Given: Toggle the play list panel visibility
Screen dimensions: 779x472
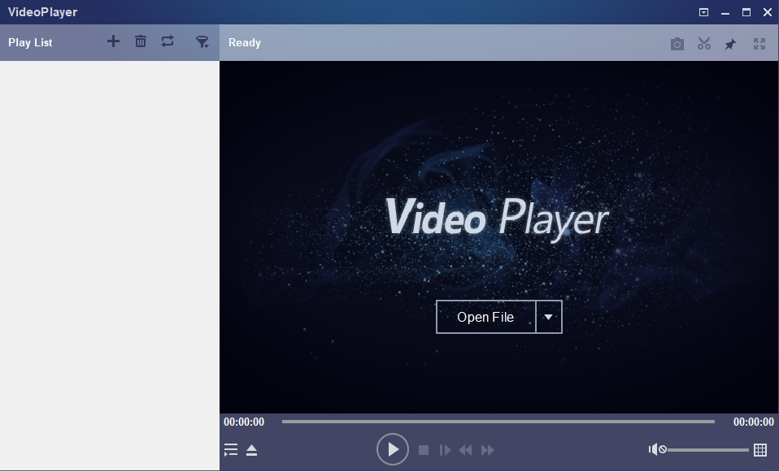Looking at the screenshot, I should coord(231,450).
